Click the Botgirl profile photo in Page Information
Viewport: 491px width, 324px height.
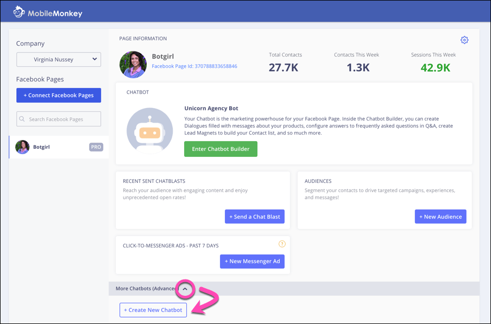pos(133,65)
